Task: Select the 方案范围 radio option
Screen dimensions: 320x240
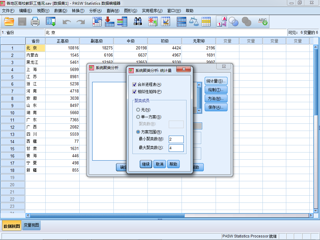Action: coord(138,132)
